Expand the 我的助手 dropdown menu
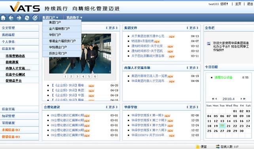This screenshot has height=149, width=254. pos(74,17)
